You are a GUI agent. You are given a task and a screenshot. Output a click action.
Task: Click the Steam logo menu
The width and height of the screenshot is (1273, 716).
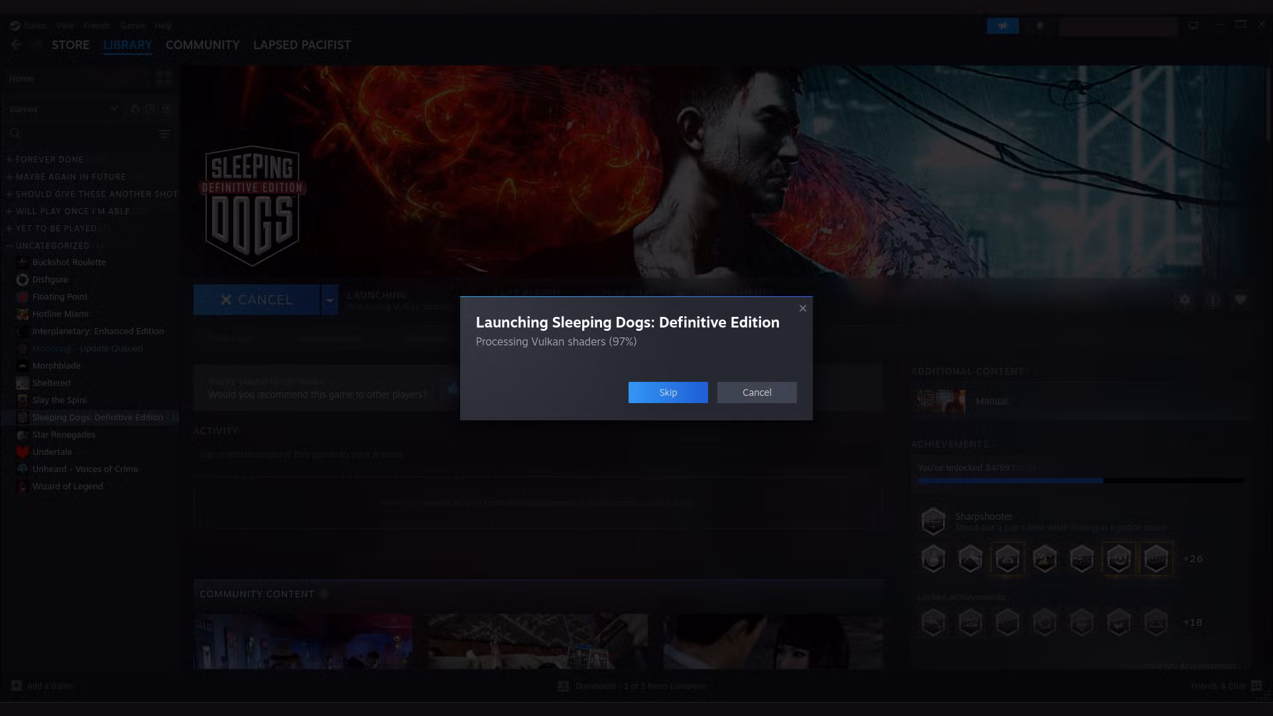click(15, 26)
